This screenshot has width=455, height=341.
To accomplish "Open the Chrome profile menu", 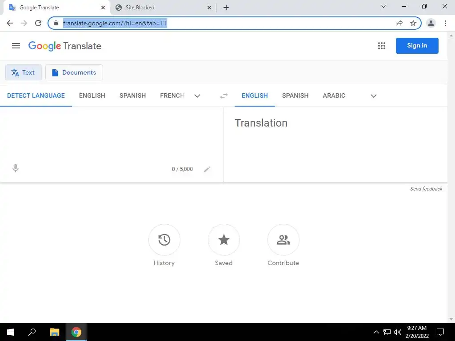I will (x=431, y=23).
